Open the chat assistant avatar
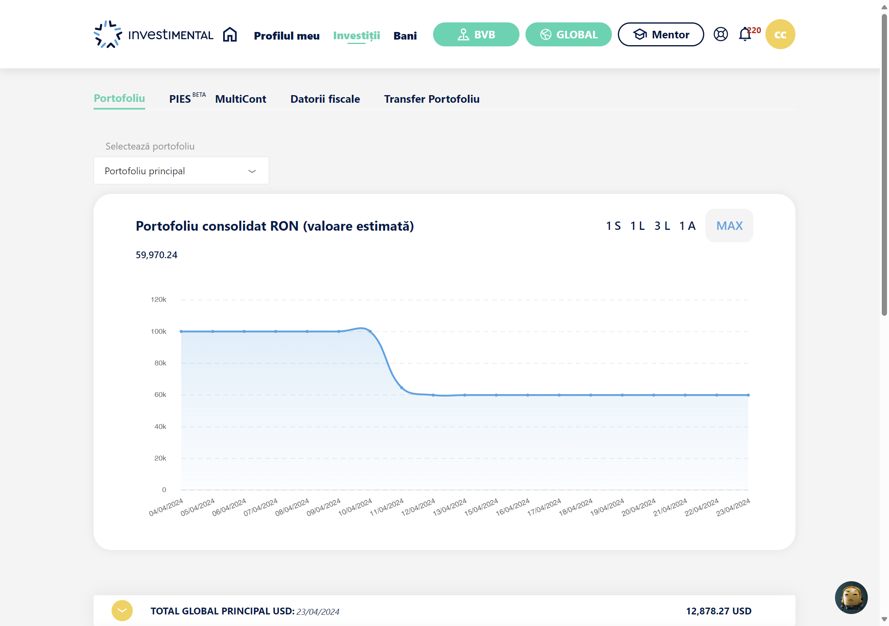The height and width of the screenshot is (626, 889). (851, 597)
